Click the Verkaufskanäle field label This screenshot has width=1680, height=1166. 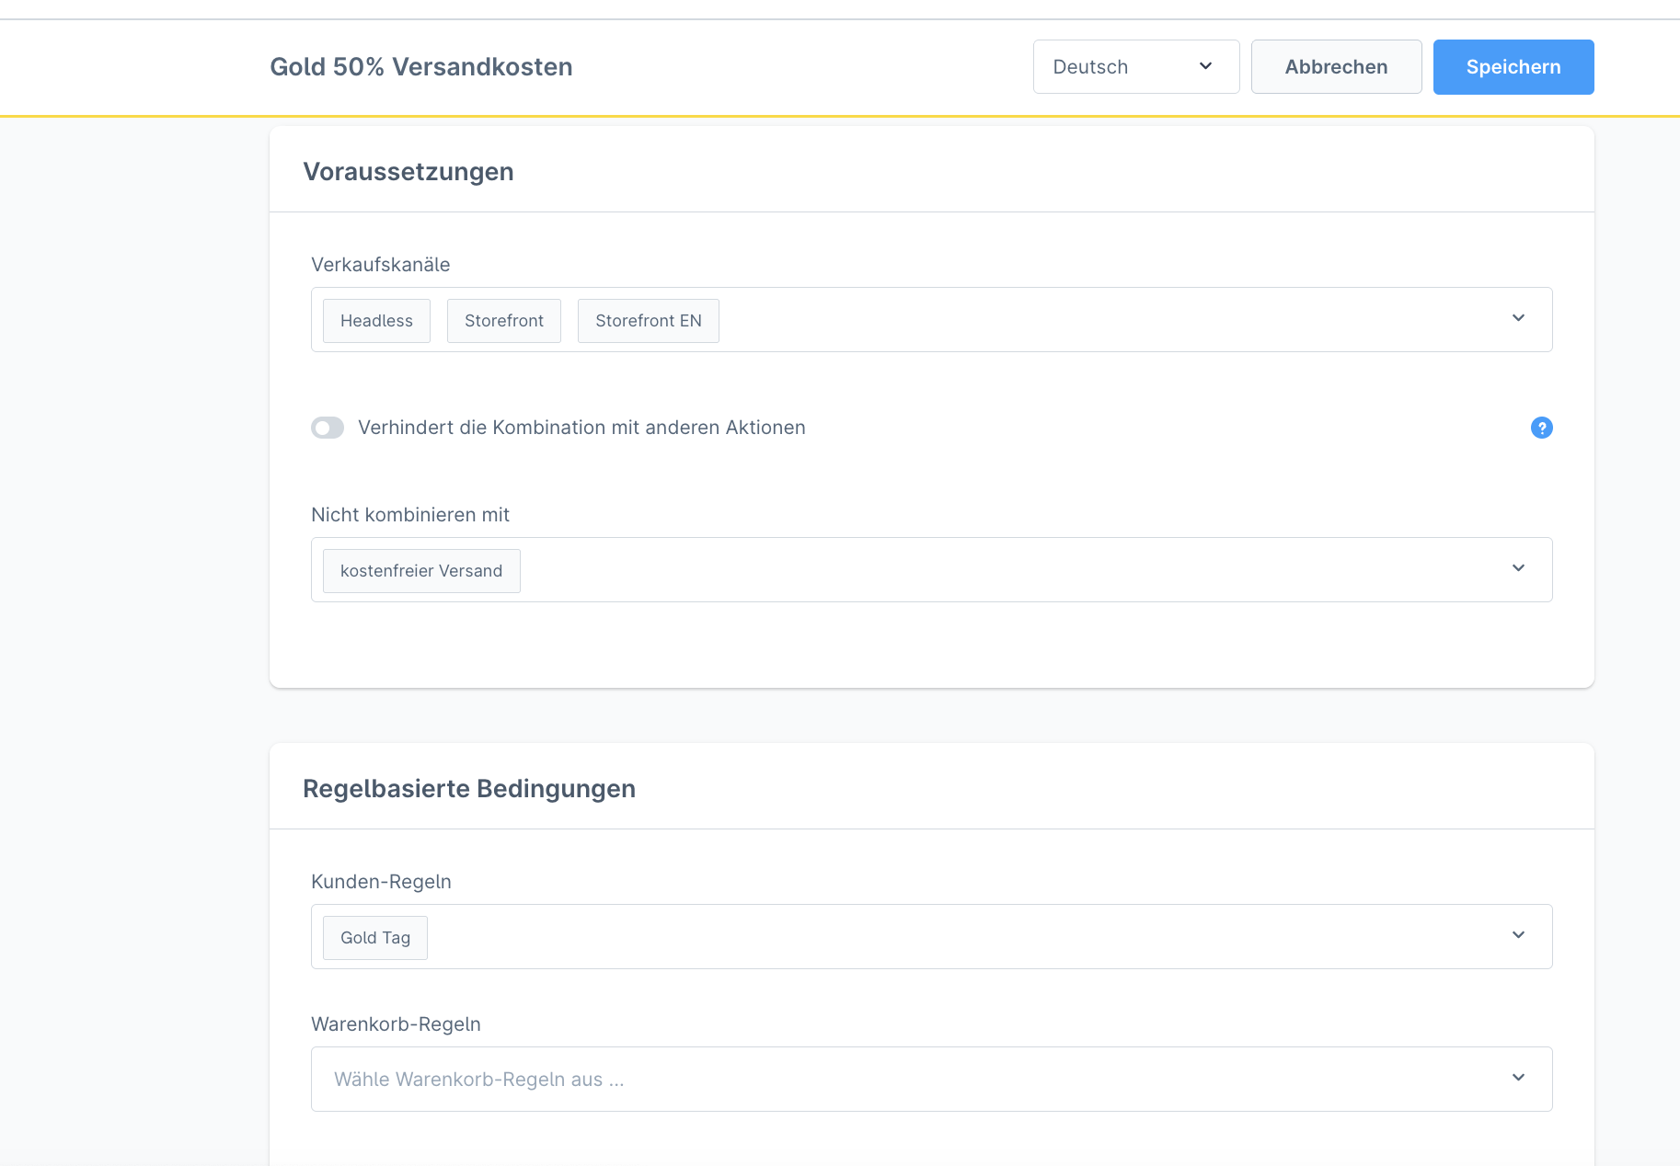click(381, 265)
